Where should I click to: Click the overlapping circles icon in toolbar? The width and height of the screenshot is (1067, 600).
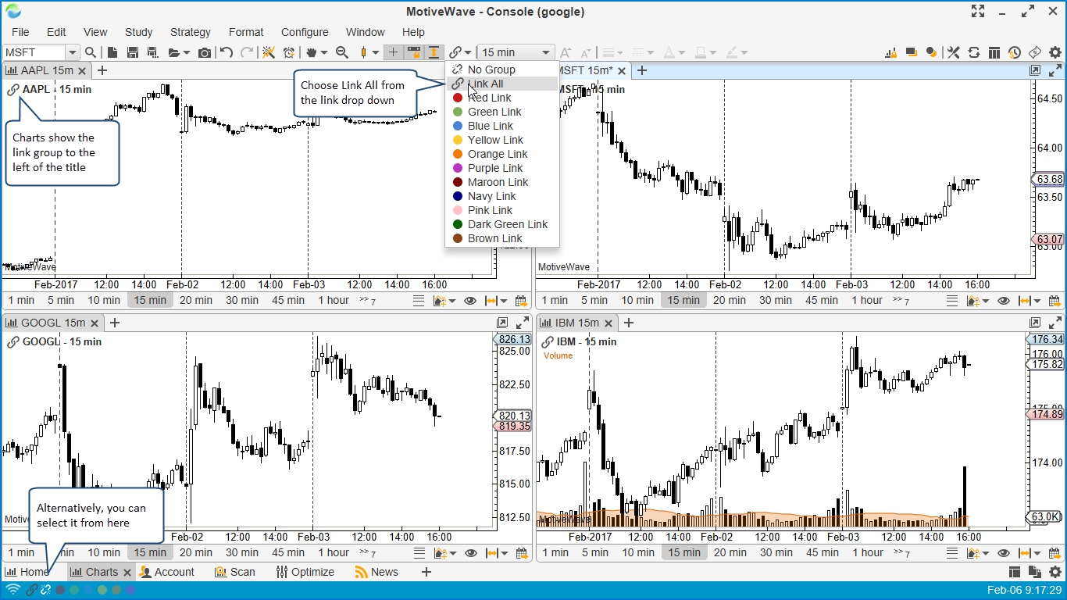pos(932,52)
